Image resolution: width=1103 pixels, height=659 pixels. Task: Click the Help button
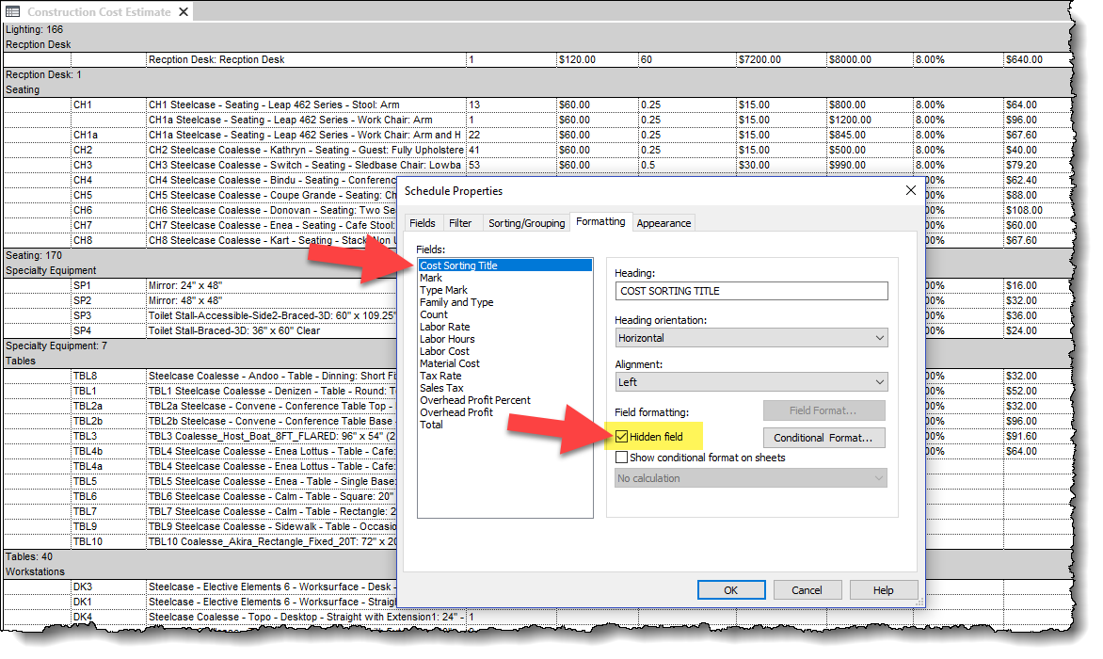pyautogui.click(x=884, y=589)
